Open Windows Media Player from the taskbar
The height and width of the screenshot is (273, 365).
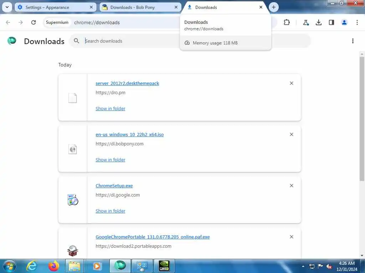97,266
